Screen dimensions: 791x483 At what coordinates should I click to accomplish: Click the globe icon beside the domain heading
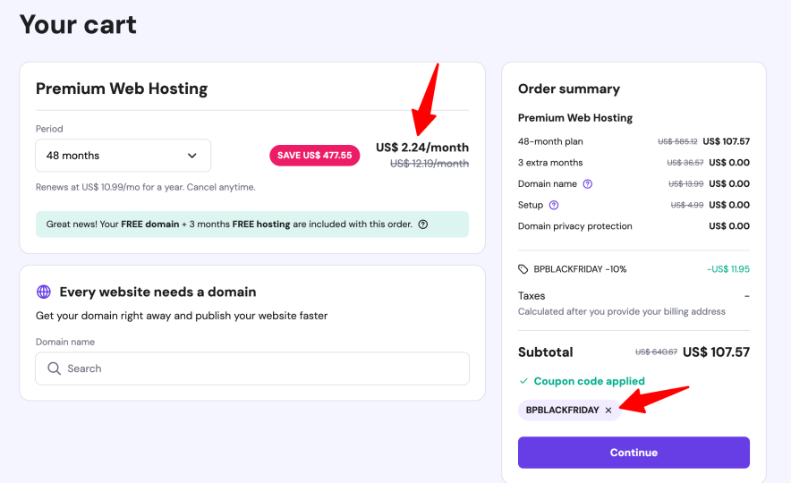click(x=44, y=292)
